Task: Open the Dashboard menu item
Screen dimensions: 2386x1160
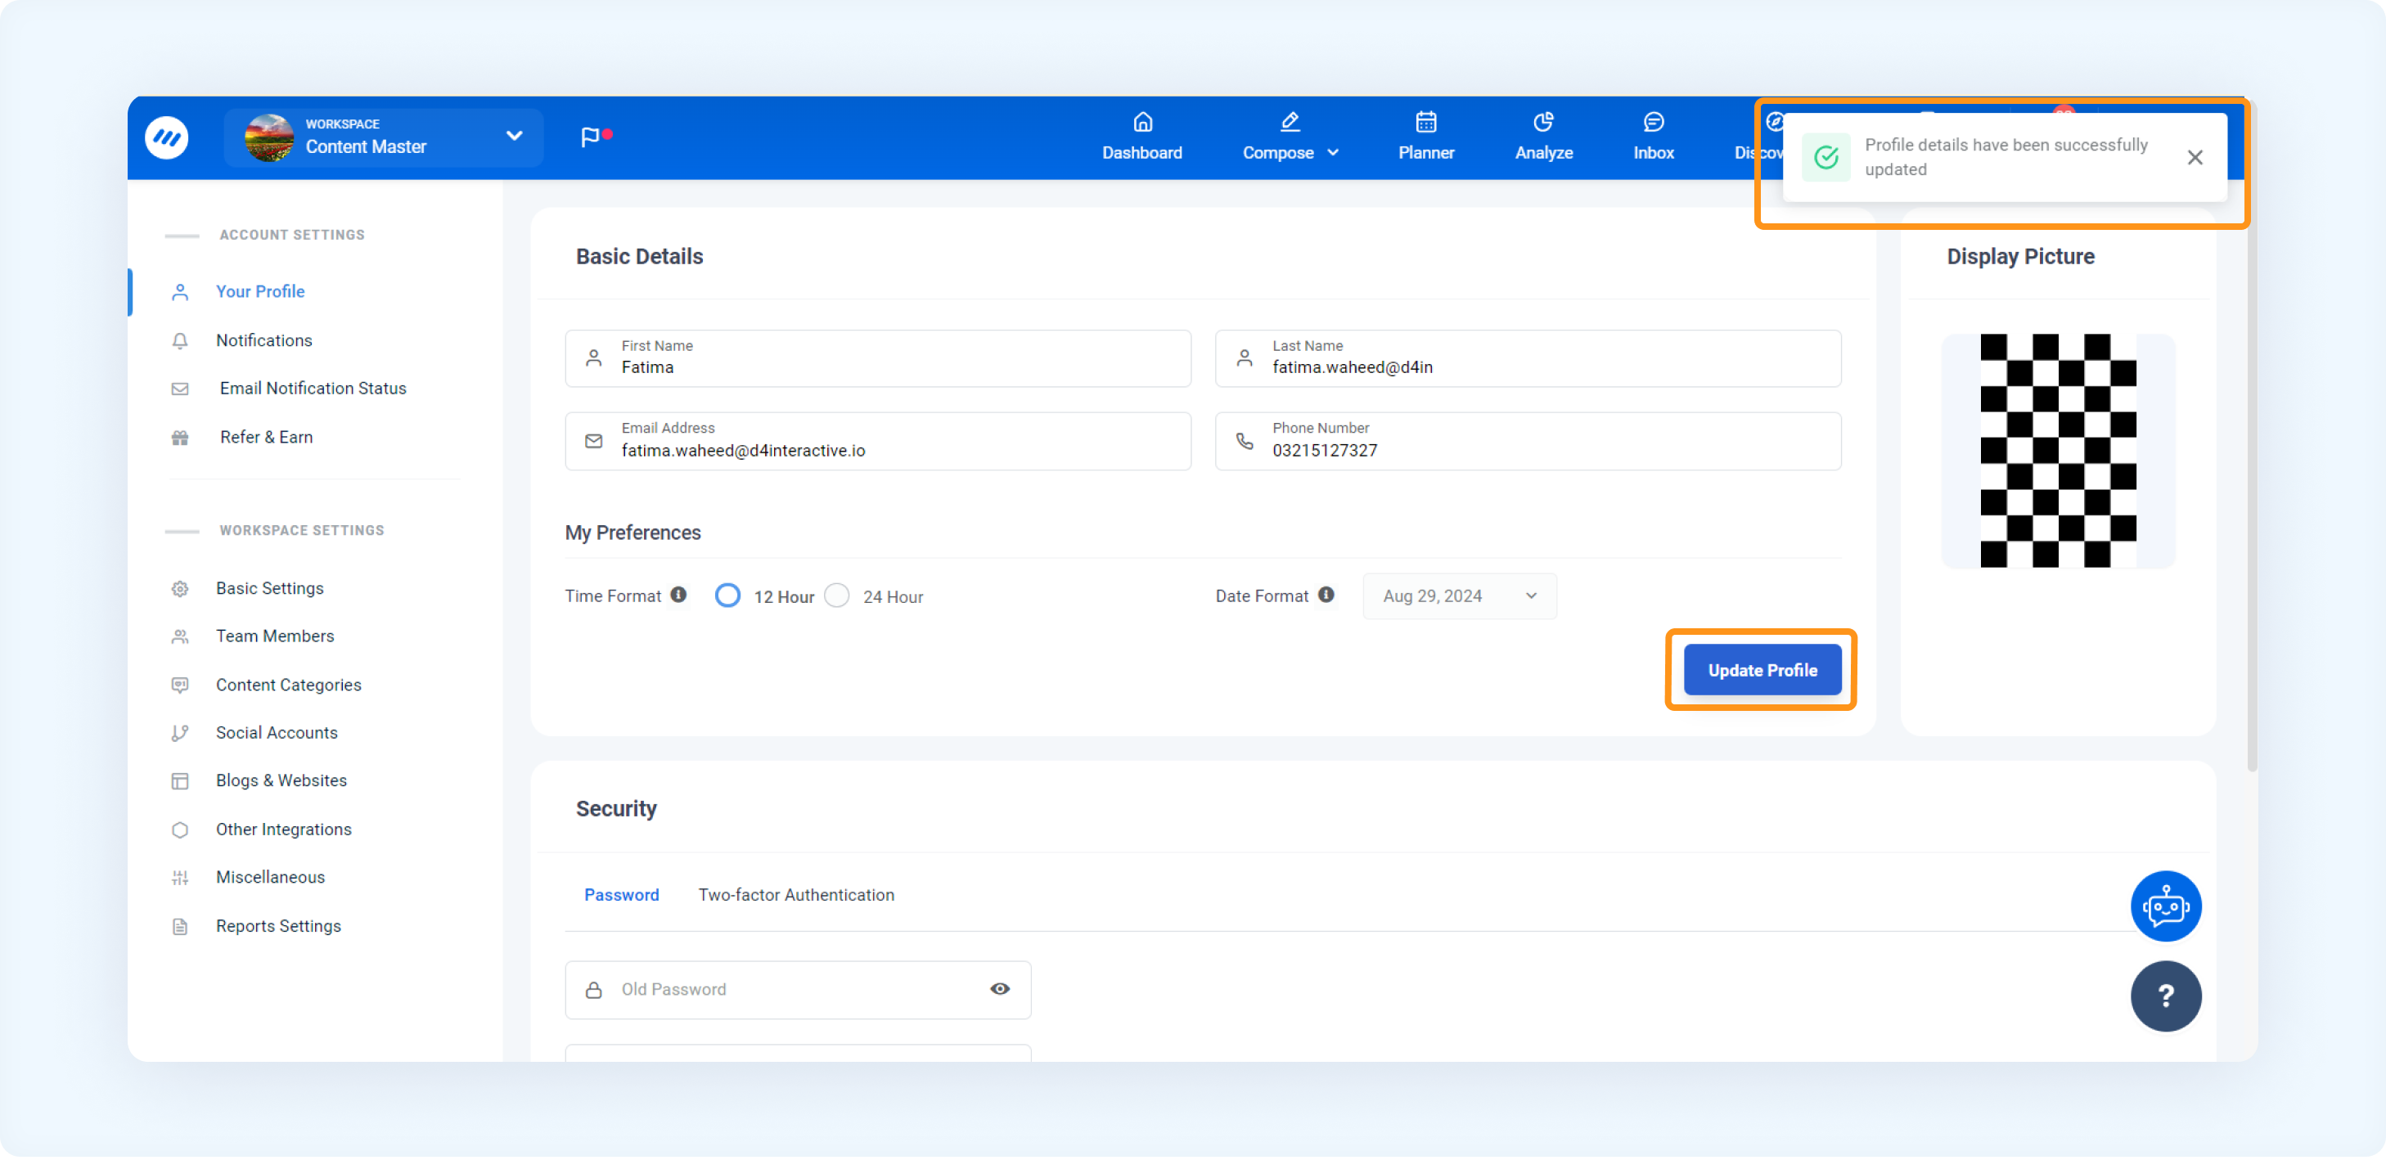Action: pos(1142,137)
